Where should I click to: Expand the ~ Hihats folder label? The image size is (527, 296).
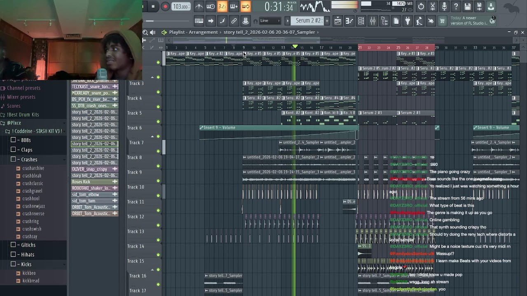(x=26, y=254)
